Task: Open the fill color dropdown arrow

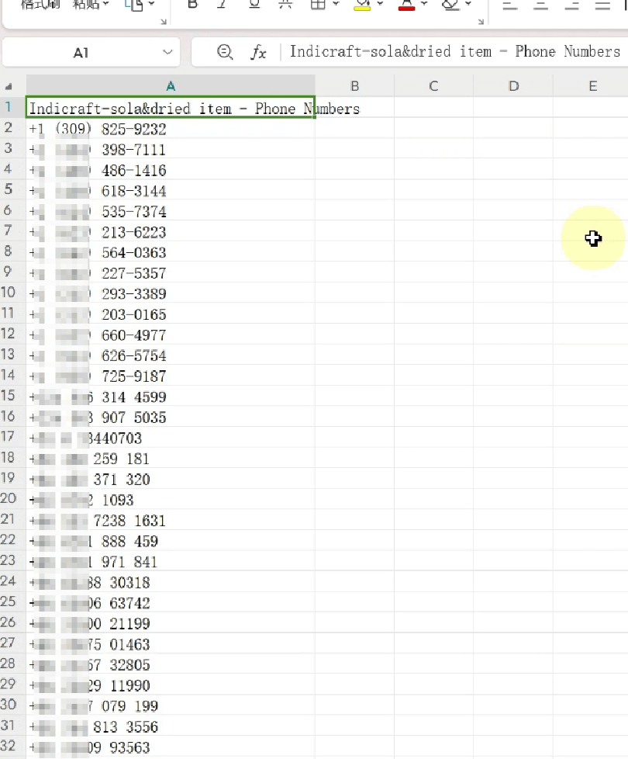Action: pos(380,5)
